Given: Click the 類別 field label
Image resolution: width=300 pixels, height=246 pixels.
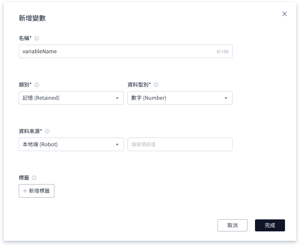Looking at the screenshot, I should click(25, 85).
